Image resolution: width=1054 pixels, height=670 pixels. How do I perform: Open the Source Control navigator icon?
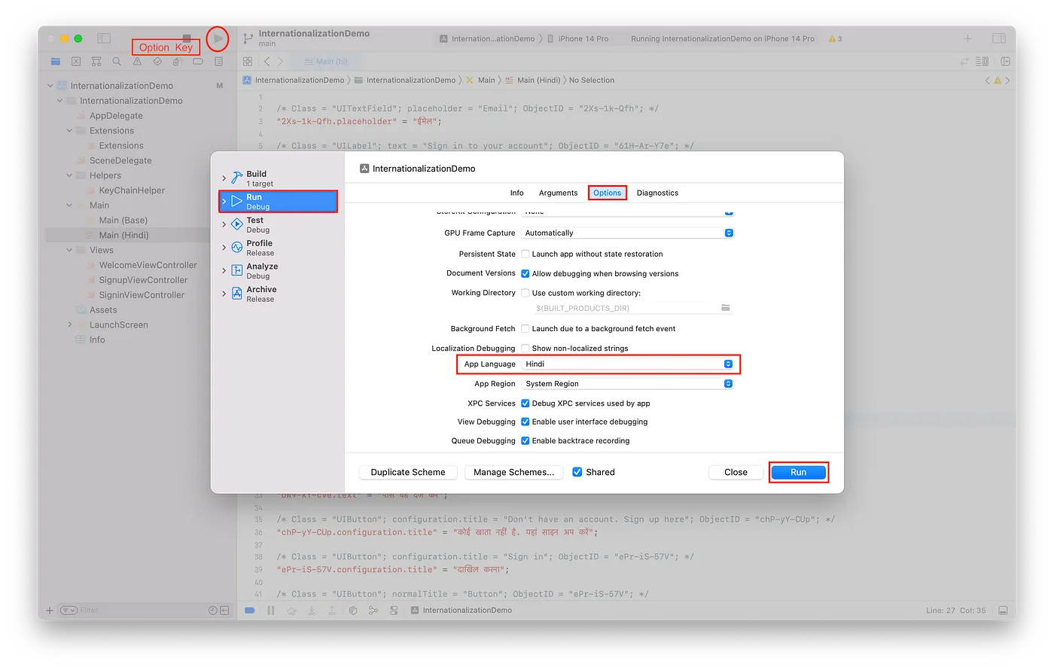point(76,62)
